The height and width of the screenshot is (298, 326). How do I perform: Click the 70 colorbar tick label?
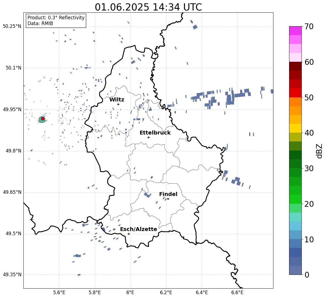coord(309,26)
